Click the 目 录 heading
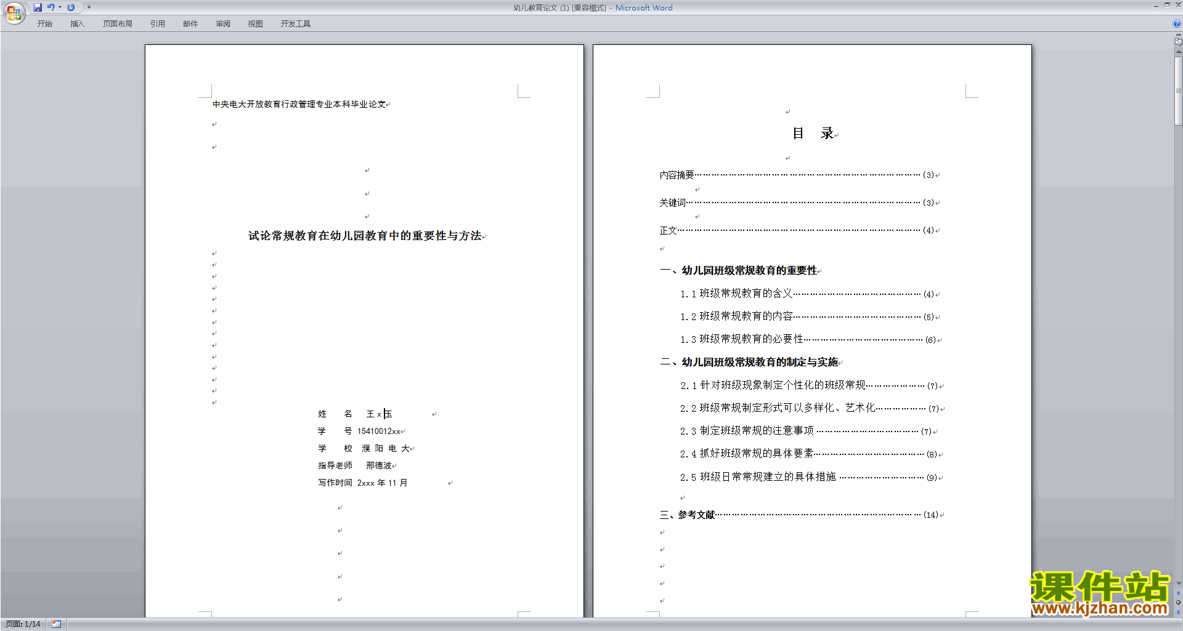1183x631 pixels. [x=813, y=134]
